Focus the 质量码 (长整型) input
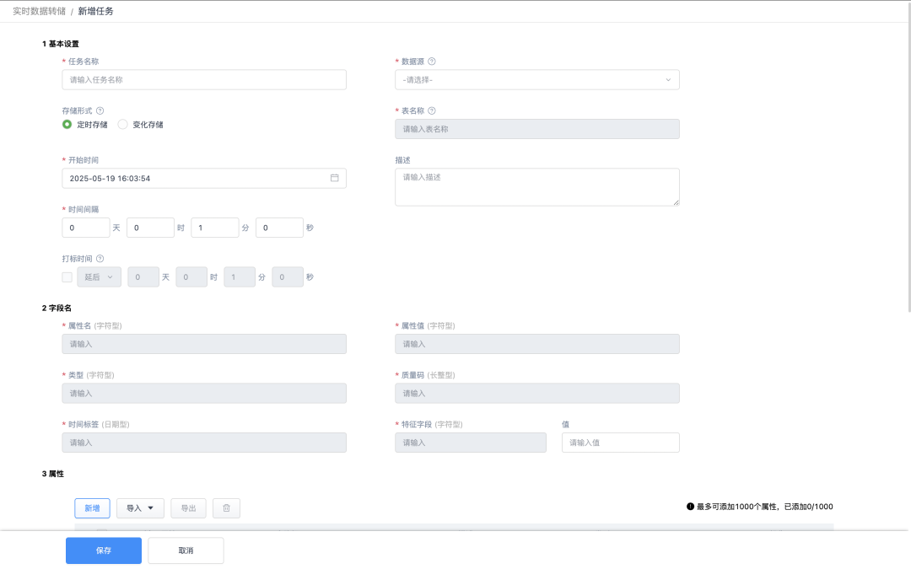This screenshot has width=911, height=569. point(537,393)
